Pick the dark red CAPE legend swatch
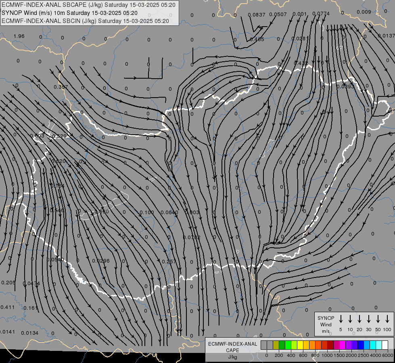 [330, 345]
